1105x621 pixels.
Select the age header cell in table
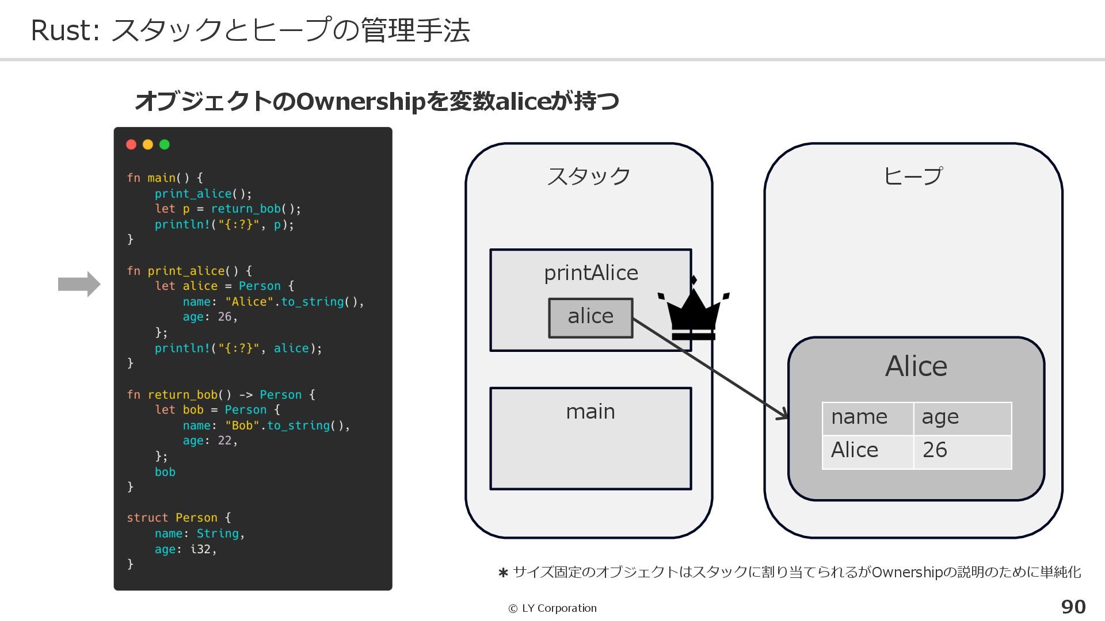click(962, 418)
